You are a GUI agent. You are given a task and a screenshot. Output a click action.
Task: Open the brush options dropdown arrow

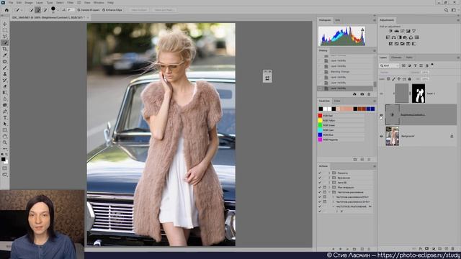point(58,10)
